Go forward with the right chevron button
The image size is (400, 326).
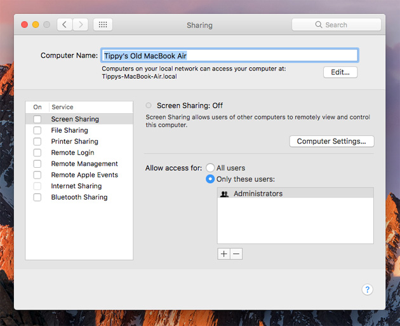pyautogui.click(x=81, y=25)
